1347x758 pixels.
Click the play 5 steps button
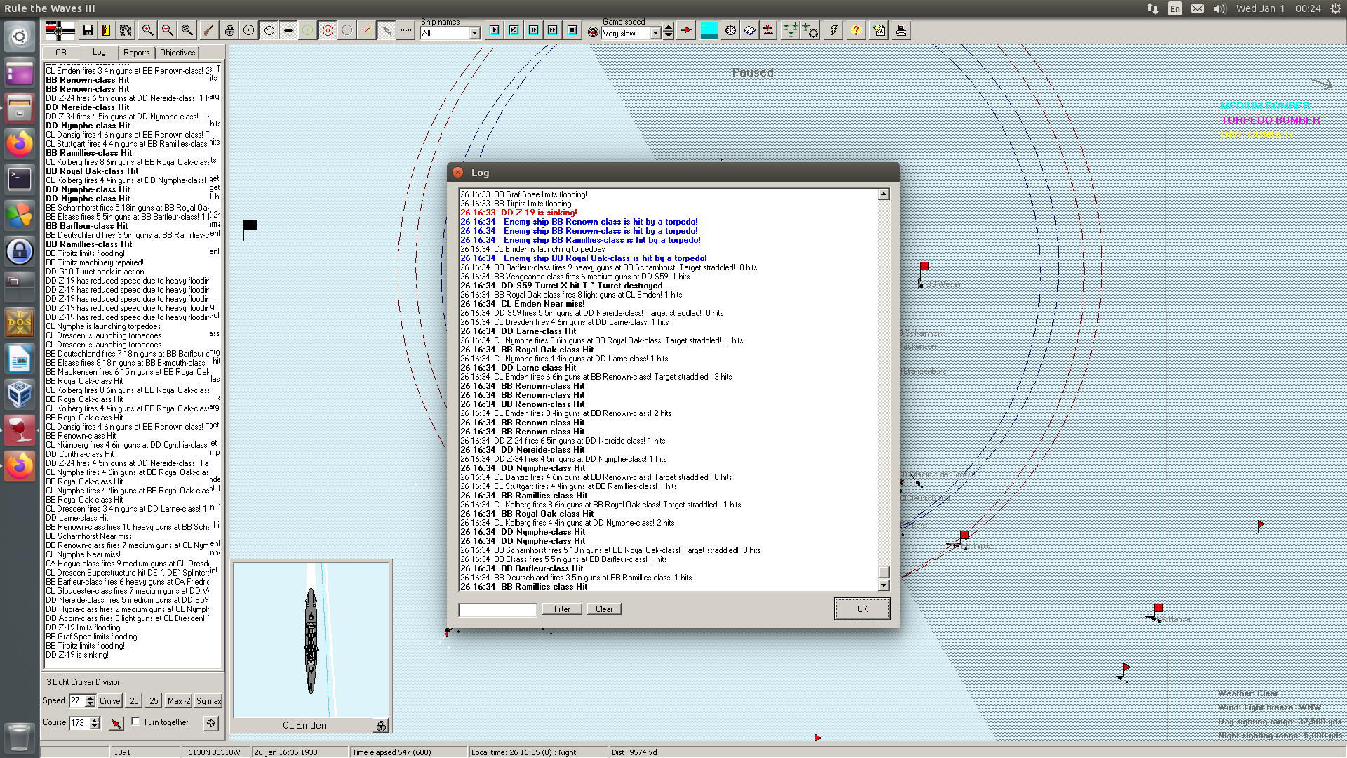point(514,30)
